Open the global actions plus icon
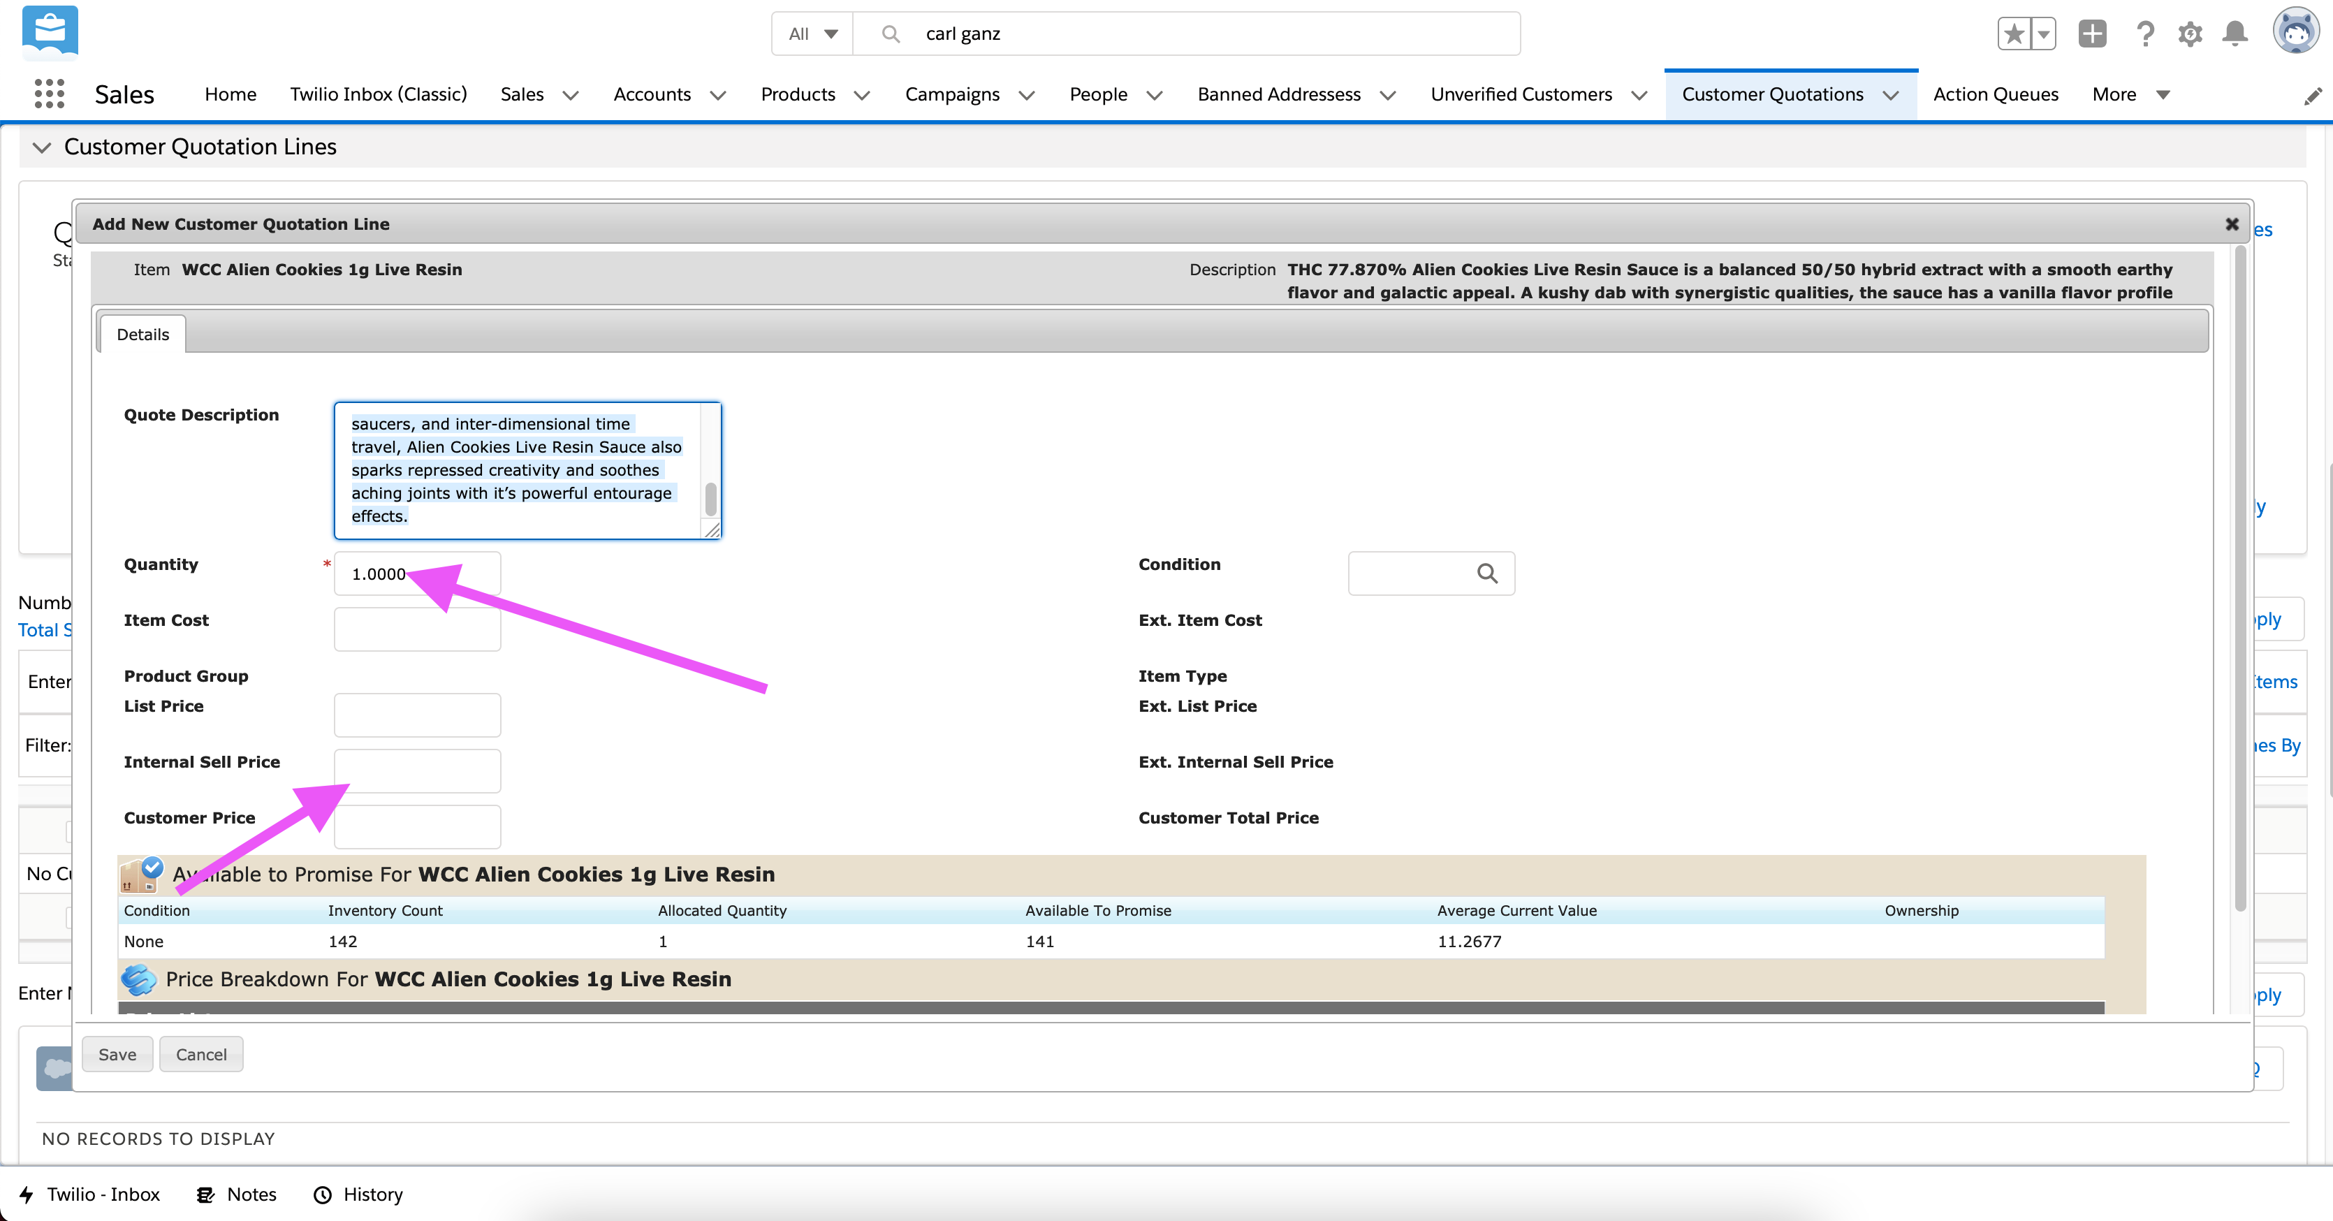Screen dimensions: 2333x1221 [x=2092, y=34]
